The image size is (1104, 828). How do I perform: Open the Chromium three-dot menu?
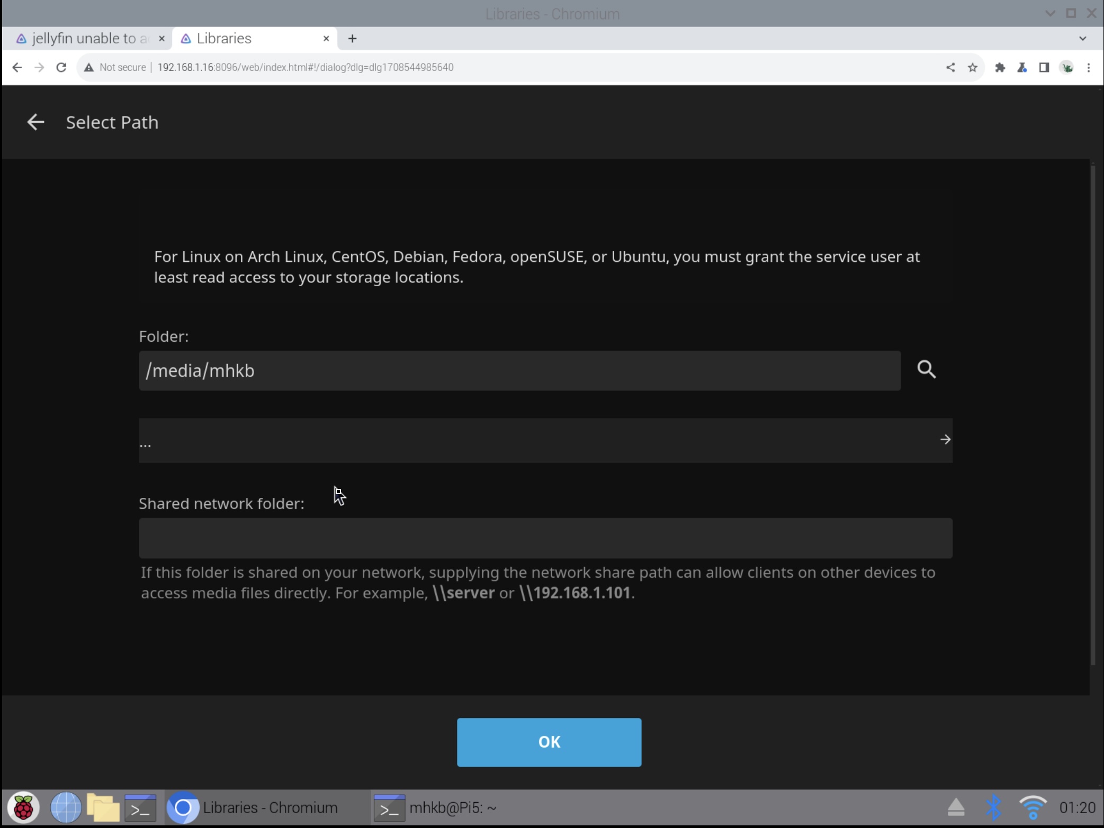1089,67
